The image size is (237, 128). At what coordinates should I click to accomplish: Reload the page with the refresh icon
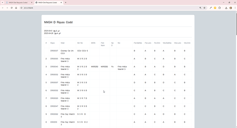pos(12,8)
